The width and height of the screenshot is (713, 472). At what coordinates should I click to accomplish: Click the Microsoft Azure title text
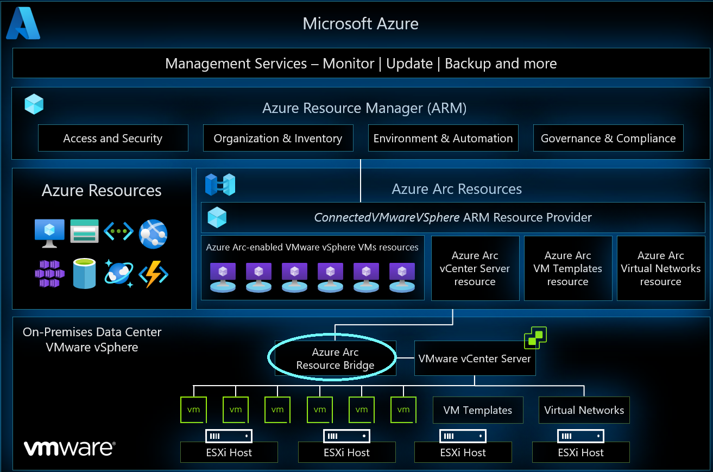(x=361, y=24)
